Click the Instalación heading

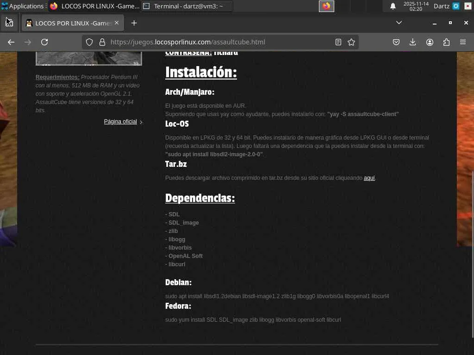(x=201, y=73)
